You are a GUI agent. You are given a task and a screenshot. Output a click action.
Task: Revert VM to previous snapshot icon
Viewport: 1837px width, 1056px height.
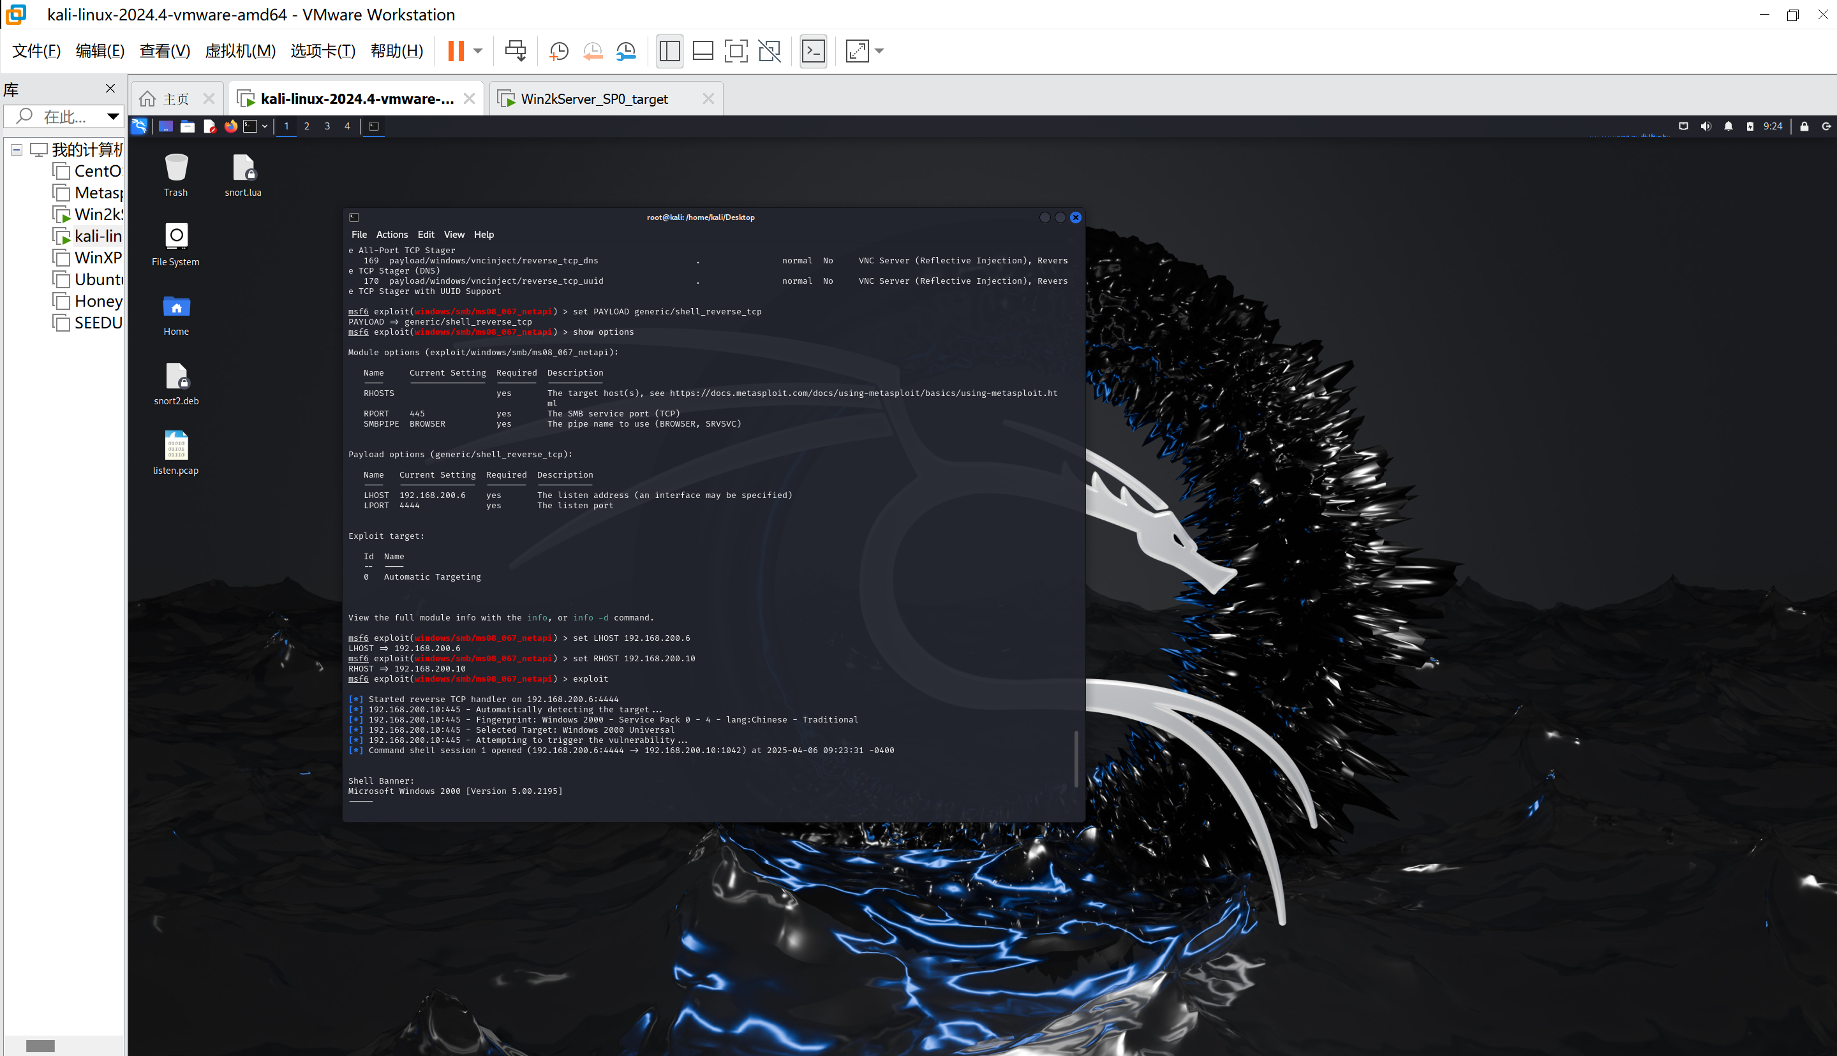593,51
